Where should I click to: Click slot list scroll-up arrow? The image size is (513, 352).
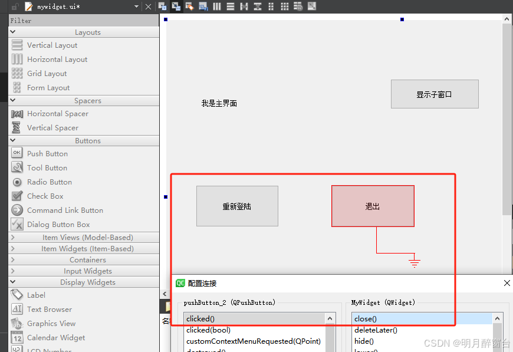coord(497,318)
